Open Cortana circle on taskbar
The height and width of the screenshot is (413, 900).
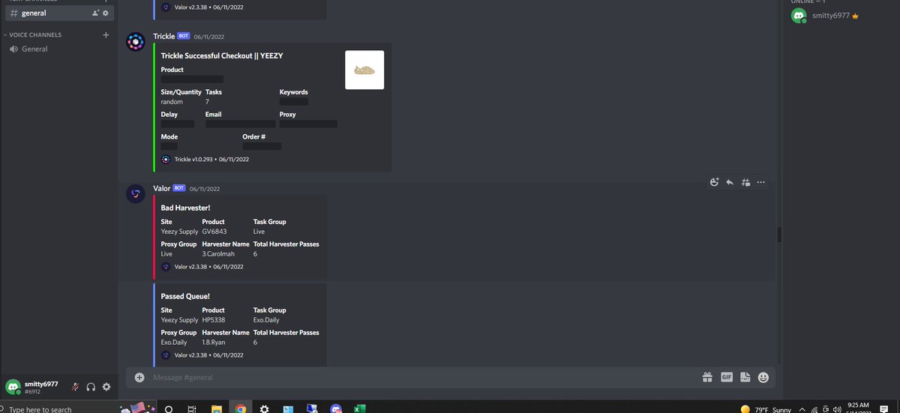168,409
